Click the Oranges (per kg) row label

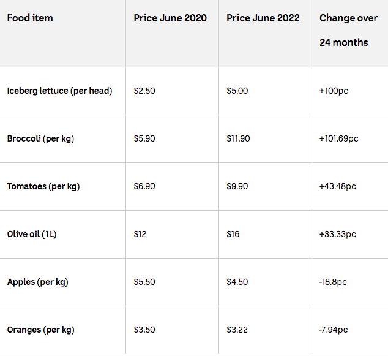click(x=40, y=330)
